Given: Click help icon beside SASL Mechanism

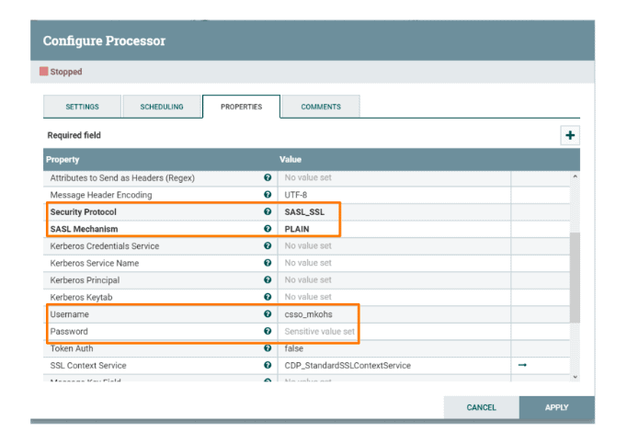Looking at the screenshot, I should pos(268,229).
